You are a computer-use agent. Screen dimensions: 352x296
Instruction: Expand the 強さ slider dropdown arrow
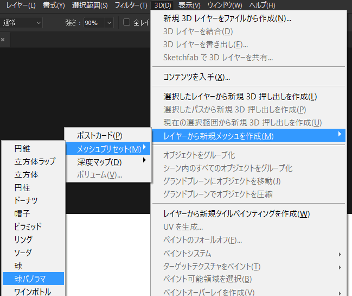(109, 23)
